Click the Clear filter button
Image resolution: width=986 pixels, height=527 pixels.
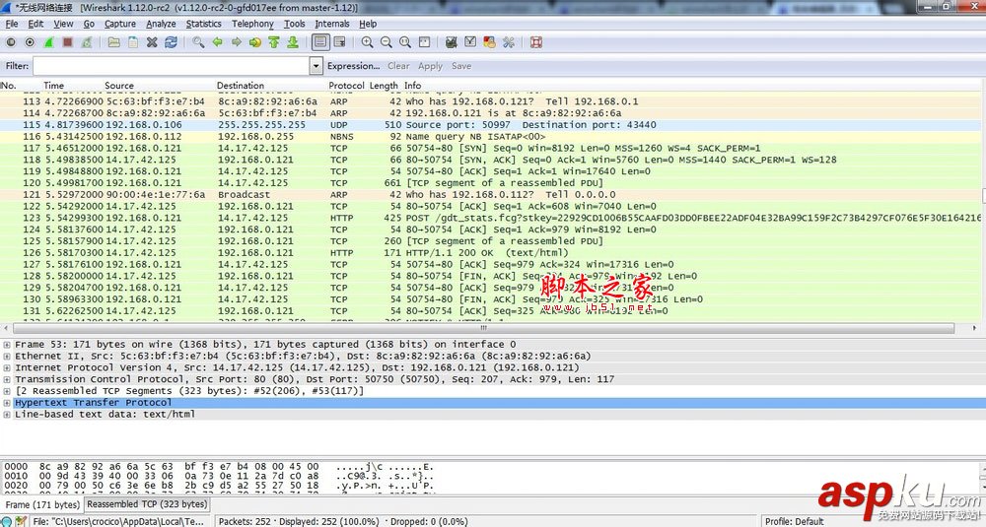tap(398, 66)
